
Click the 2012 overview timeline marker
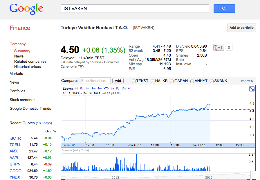point(115,177)
